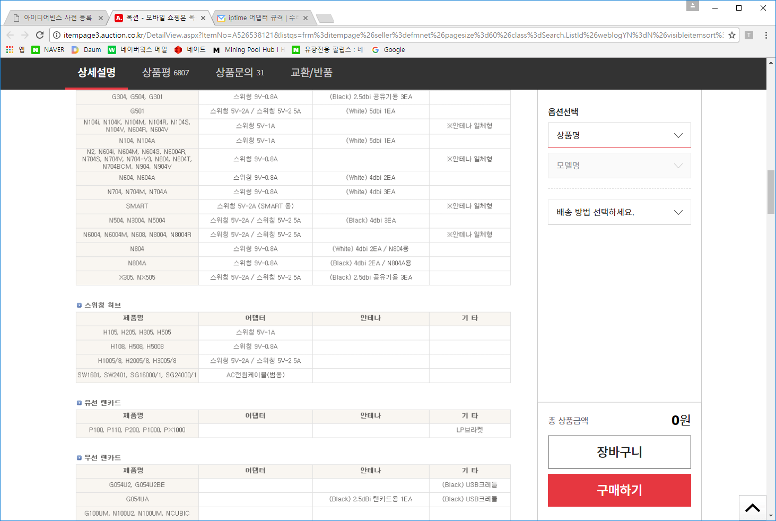Click the X305, NX505 cell
This screenshot has width=776, height=521.
(137, 277)
